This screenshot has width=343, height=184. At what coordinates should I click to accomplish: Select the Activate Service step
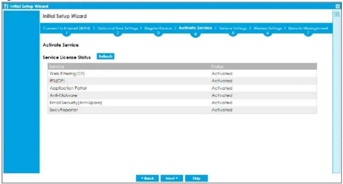(x=195, y=28)
